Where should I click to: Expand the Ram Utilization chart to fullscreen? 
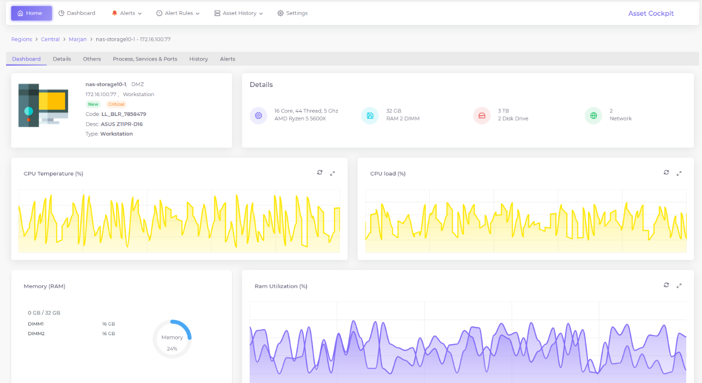679,286
